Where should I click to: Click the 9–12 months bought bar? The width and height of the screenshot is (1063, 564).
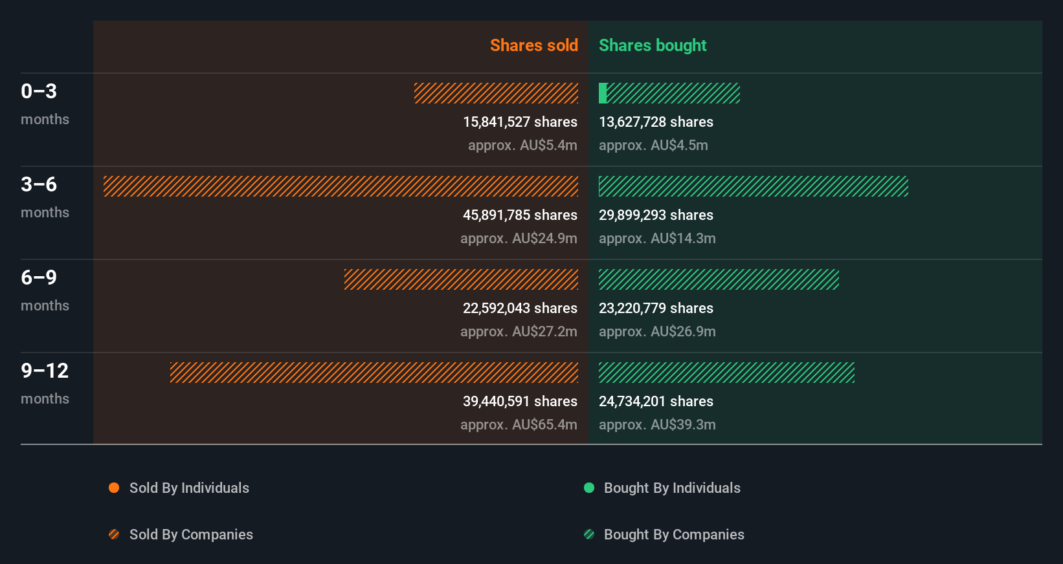pyautogui.click(x=726, y=373)
